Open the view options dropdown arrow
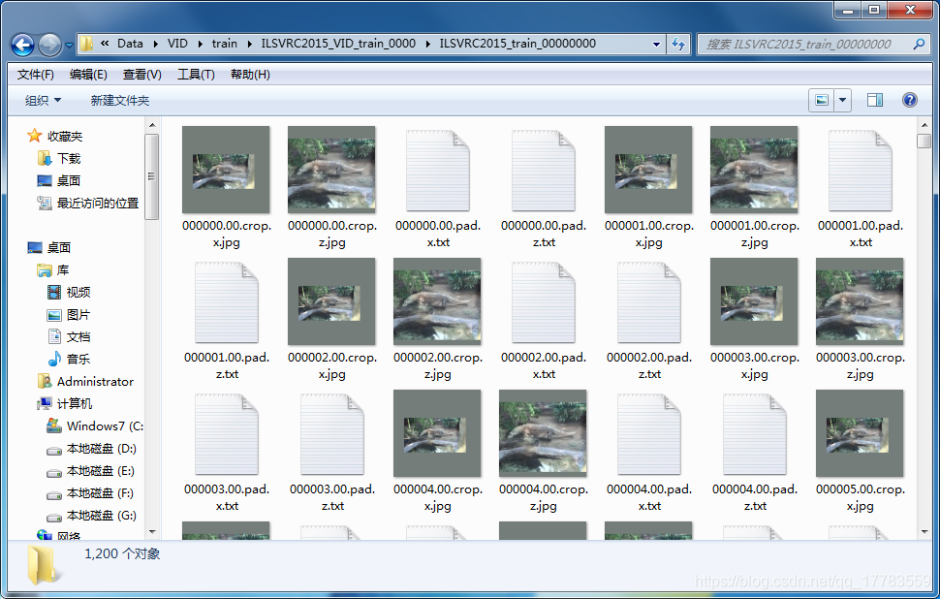940x599 pixels. click(x=842, y=100)
